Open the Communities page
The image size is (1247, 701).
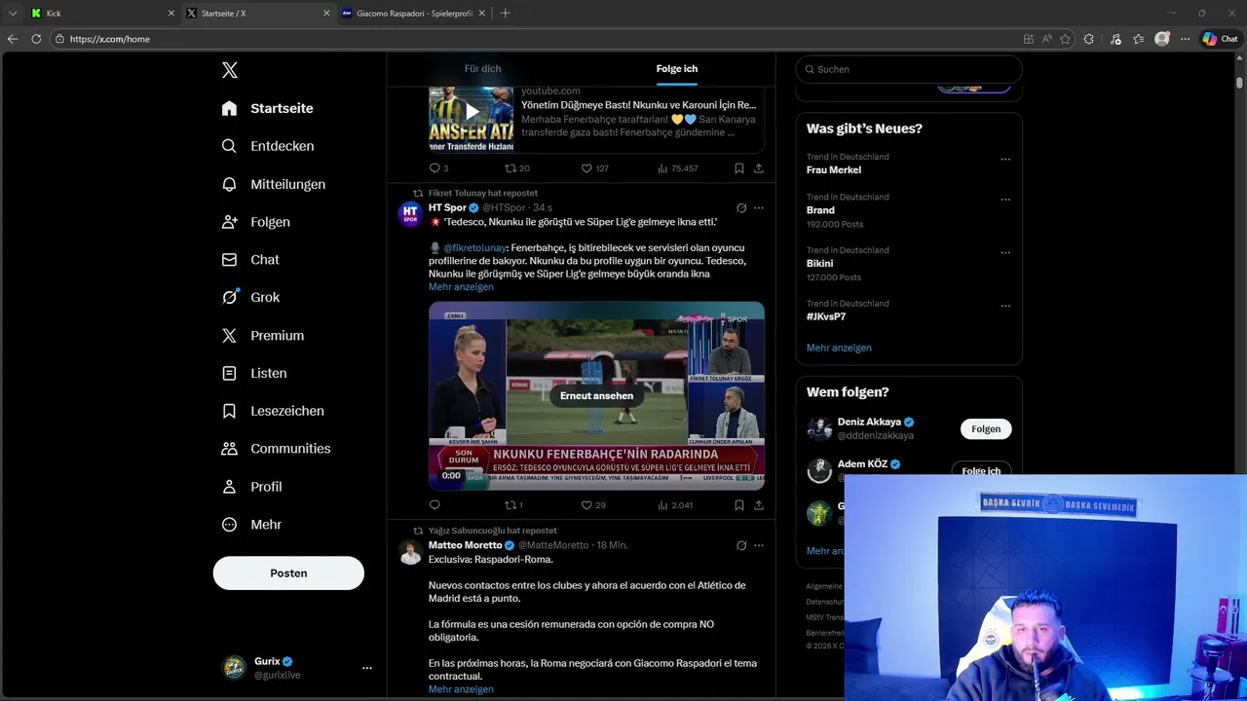(x=277, y=449)
